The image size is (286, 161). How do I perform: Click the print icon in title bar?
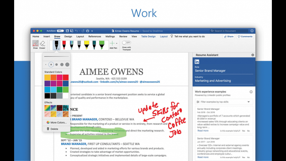tap(87, 31)
